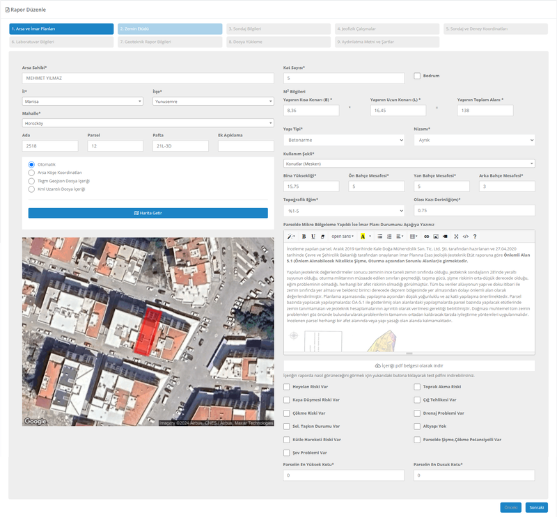This screenshot has width=557, height=517.
Task: Open the Yapı Tipi dropdown
Action: (343, 140)
